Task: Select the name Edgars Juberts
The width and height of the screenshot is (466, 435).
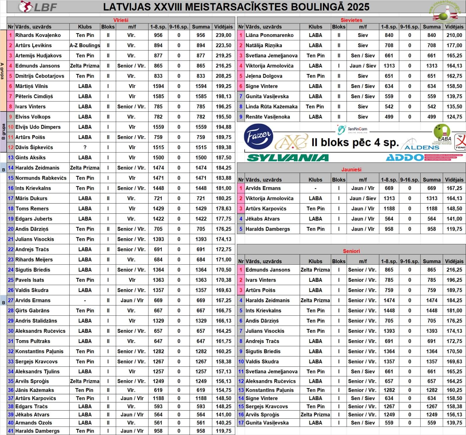Action: point(34,219)
